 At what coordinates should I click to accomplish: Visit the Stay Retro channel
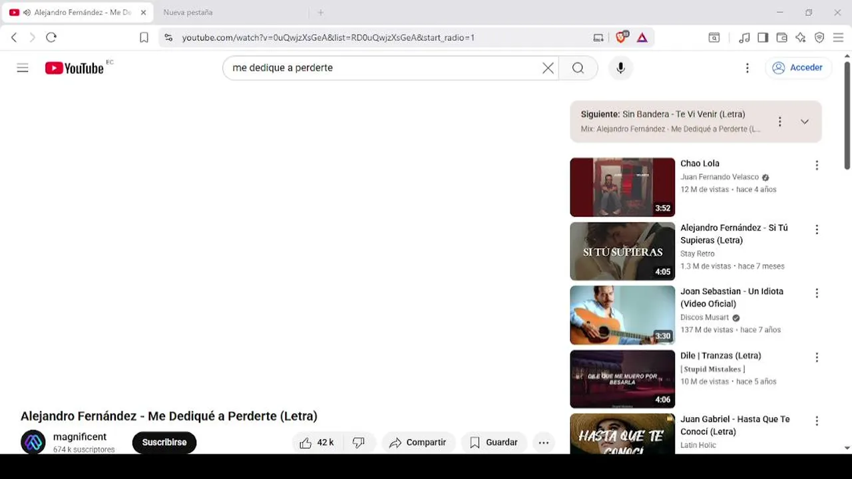point(698,254)
